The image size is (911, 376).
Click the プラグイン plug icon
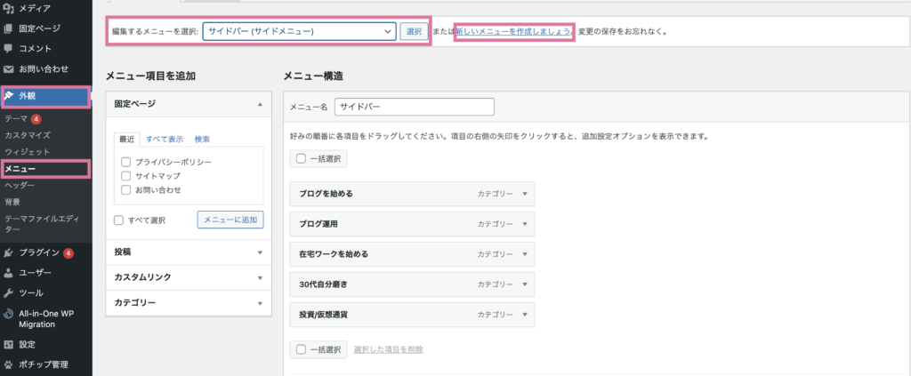pyautogui.click(x=8, y=252)
